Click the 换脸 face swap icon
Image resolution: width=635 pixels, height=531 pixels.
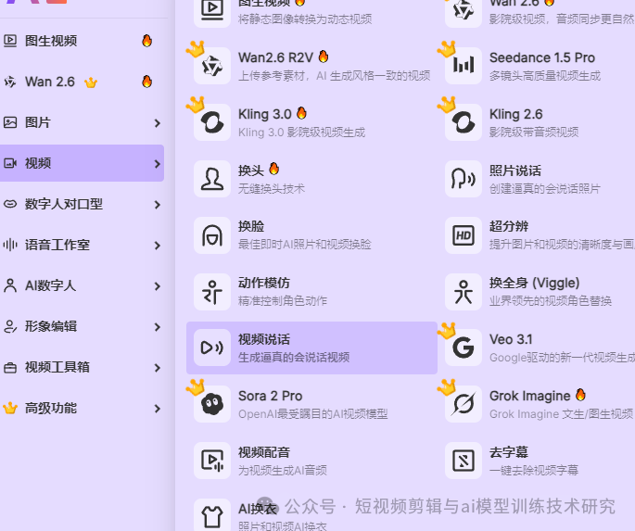(212, 235)
